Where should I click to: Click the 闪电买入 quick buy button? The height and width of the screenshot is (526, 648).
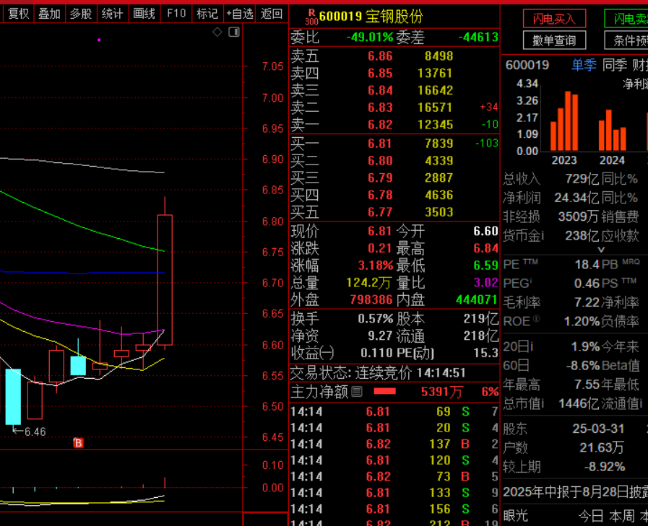click(x=554, y=19)
